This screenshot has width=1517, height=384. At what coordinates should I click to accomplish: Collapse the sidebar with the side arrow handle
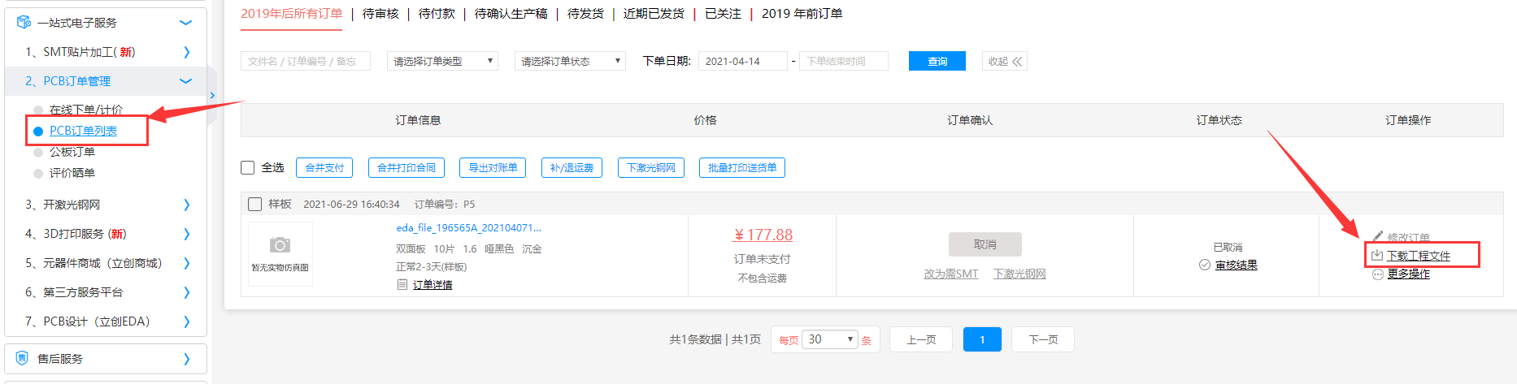coord(212,95)
